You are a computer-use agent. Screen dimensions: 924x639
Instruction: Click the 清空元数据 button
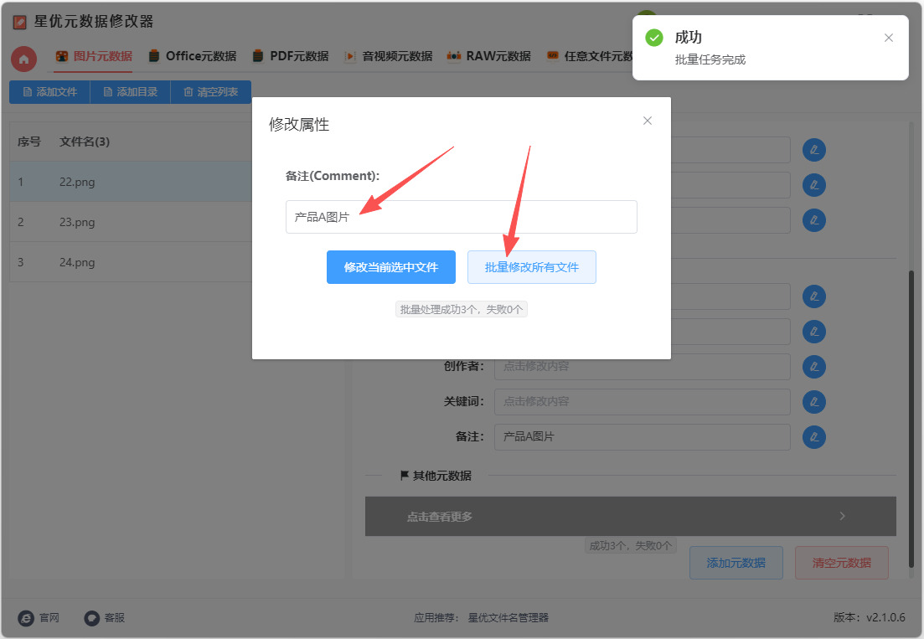pyautogui.click(x=842, y=563)
